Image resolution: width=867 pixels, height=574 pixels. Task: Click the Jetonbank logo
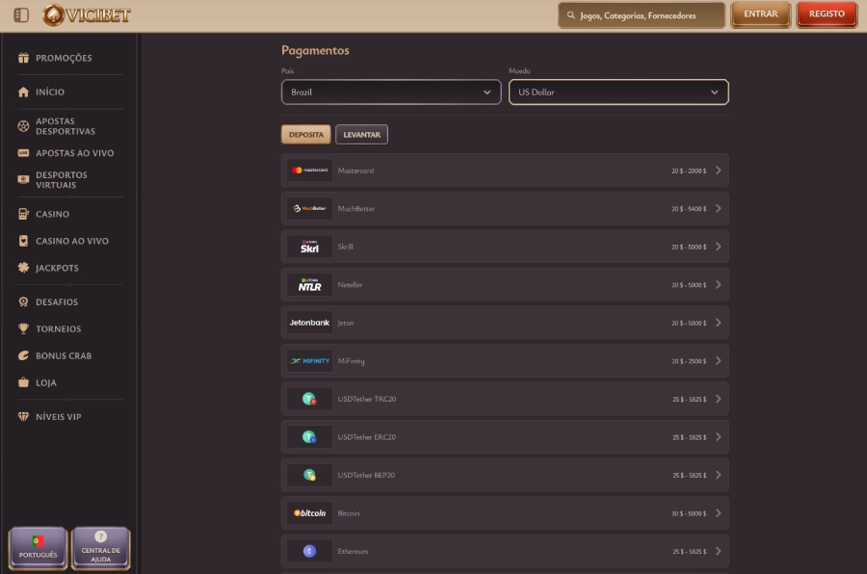click(x=309, y=323)
